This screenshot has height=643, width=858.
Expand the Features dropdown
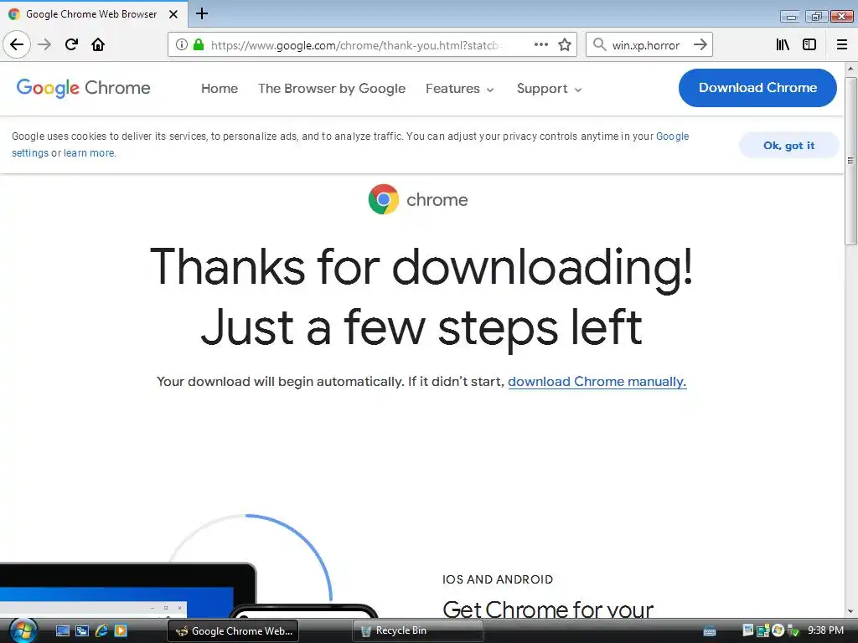pyautogui.click(x=460, y=89)
